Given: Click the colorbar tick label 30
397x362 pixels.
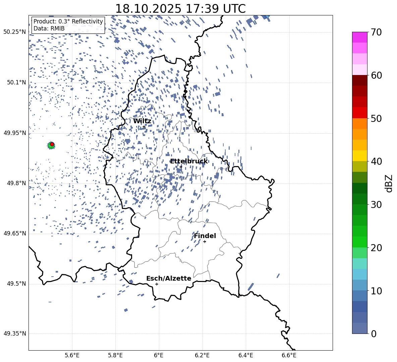Looking at the screenshot, I should (377, 205).
